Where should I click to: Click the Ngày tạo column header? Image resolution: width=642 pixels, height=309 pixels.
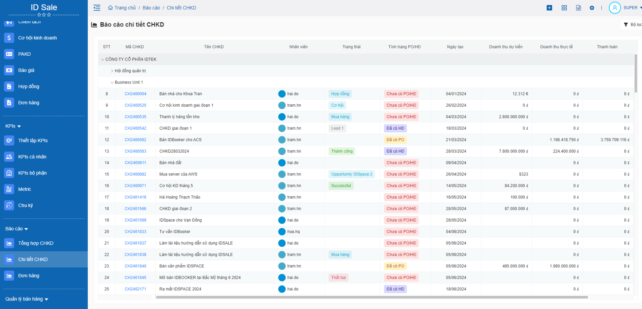pyautogui.click(x=455, y=47)
